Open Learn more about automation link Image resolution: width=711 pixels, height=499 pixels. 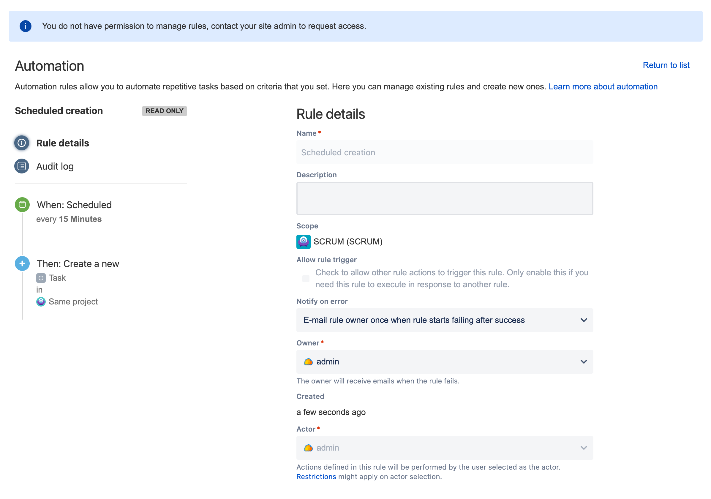[603, 86]
